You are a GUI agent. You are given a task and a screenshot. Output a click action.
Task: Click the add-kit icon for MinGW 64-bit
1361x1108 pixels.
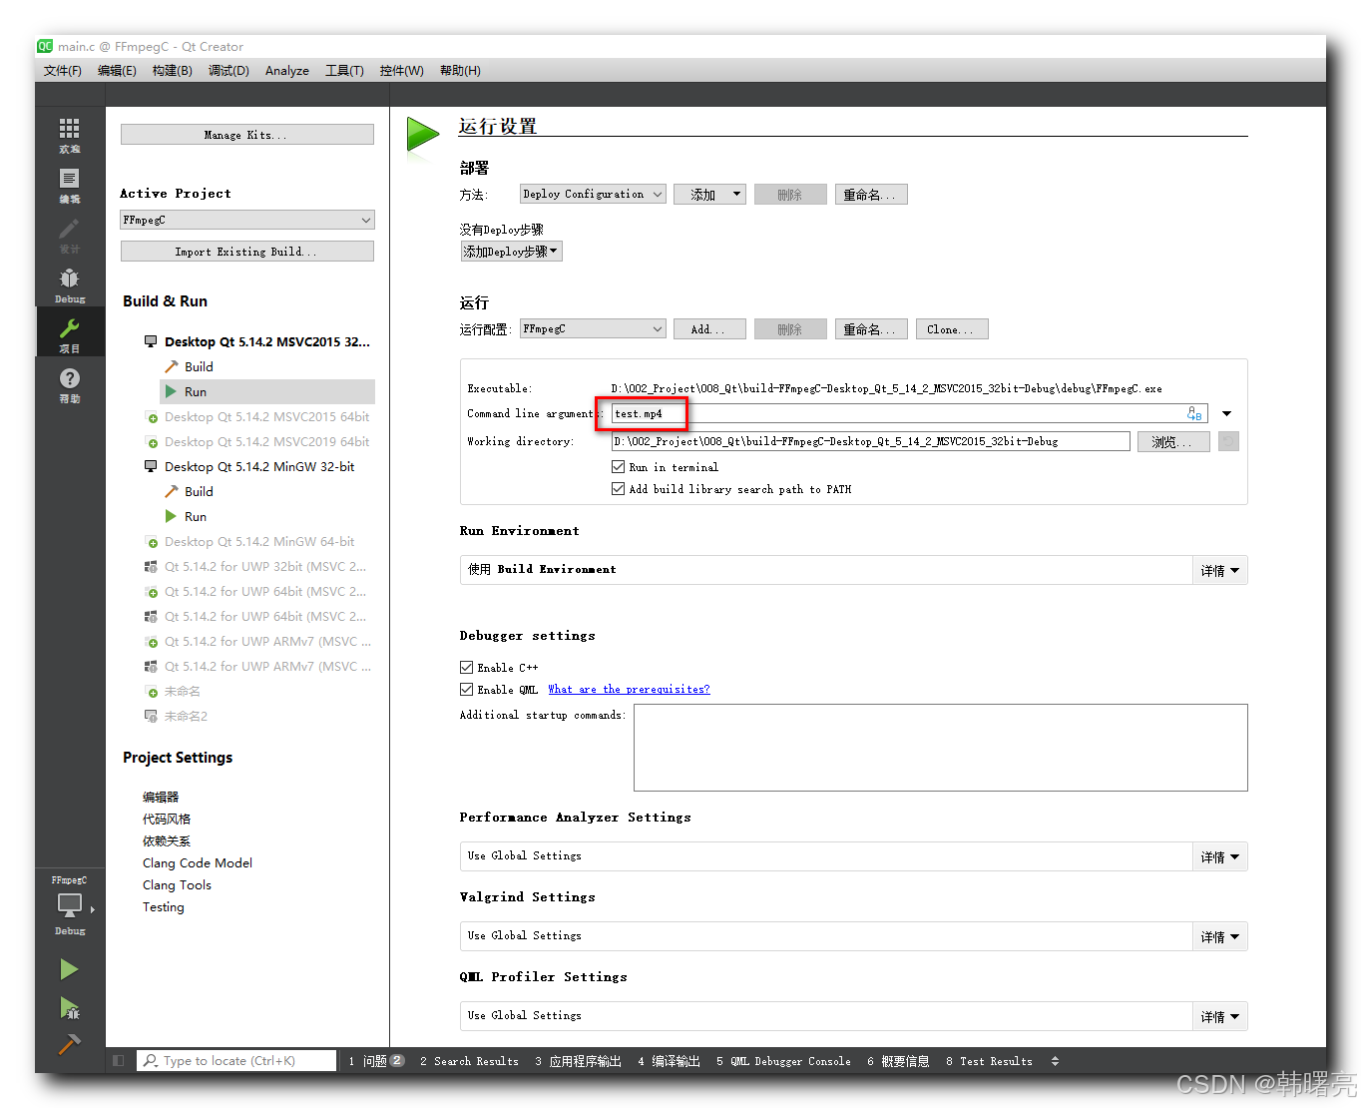pos(152,542)
